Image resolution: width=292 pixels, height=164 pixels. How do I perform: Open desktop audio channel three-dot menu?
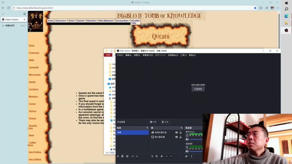tap(187, 147)
